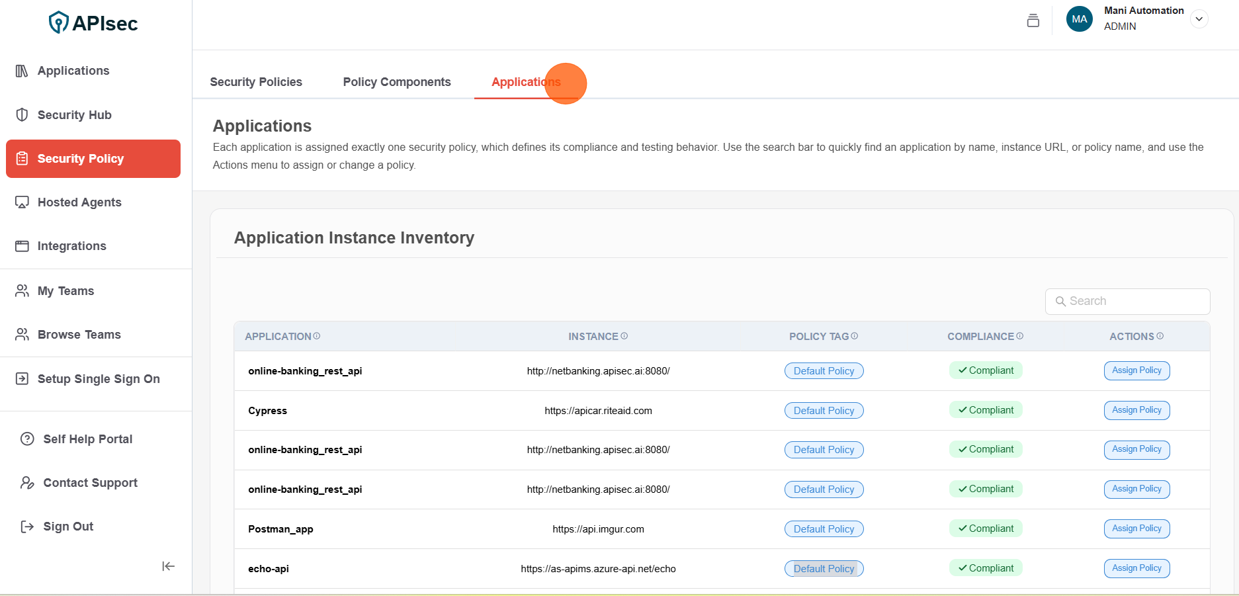Screen dimensions: 1239x596
Task: Click info icon beside INSTANCE header
Action: click(x=624, y=336)
